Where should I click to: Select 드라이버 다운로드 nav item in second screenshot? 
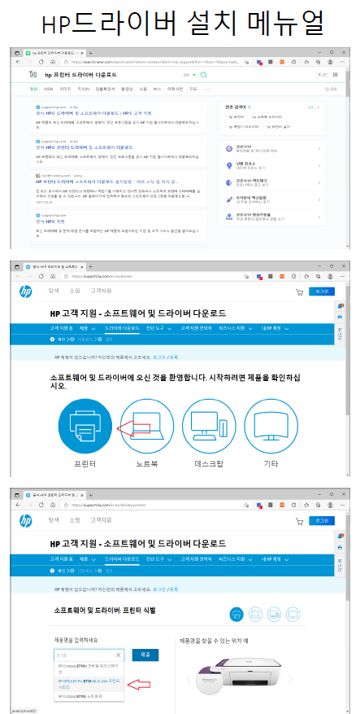[122, 328]
